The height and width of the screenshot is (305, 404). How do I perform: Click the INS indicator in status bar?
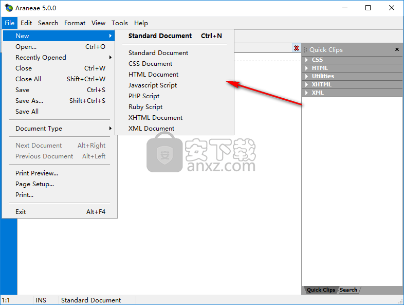coord(41,300)
